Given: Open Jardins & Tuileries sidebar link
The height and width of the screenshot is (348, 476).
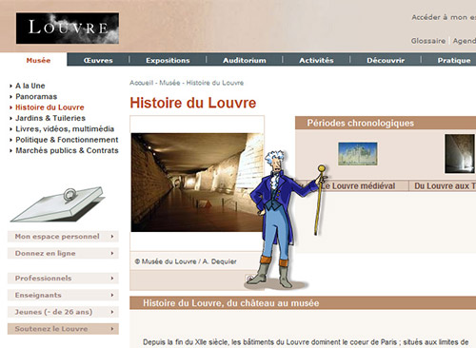Looking at the screenshot, I should tap(50, 118).
